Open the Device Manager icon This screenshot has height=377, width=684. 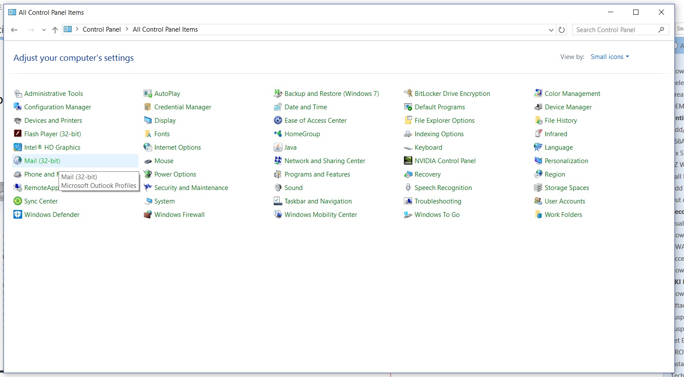(538, 107)
